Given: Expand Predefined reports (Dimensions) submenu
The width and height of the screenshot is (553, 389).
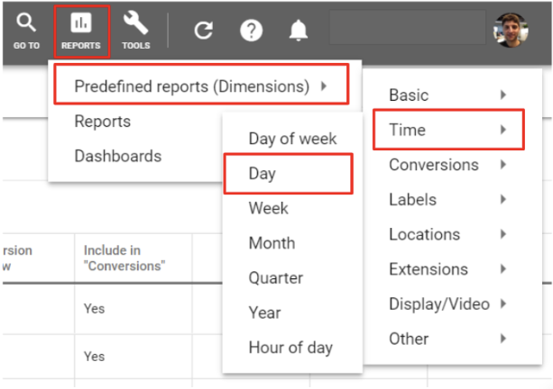Looking at the screenshot, I should [x=201, y=85].
